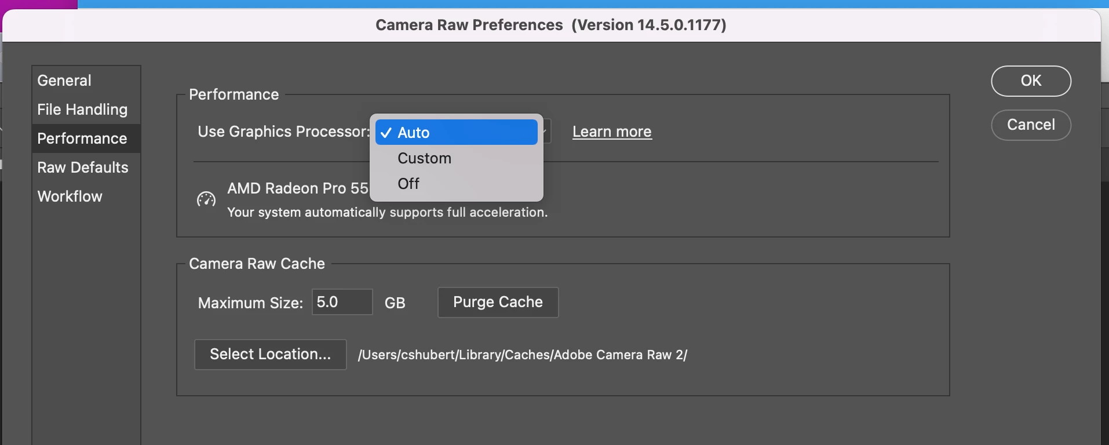This screenshot has height=445, width=1109.
Task: Click the dropdown arrow beside the popup list
Action: pos(546,132)
